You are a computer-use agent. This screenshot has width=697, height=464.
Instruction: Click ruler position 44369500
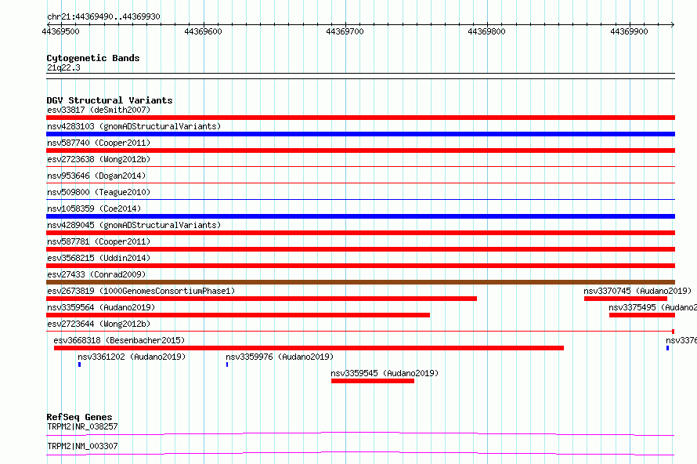click(x=60, y=31)
